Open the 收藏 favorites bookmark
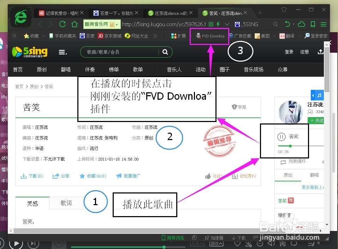This screenshot has width=338, height=249. (x=31, y=36)
